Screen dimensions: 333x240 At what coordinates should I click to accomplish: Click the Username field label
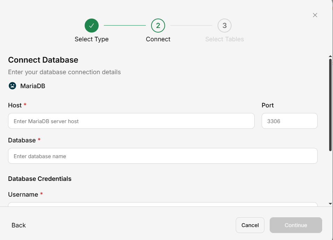point(23,195)
